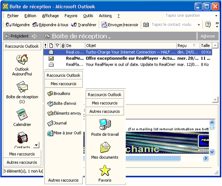
Task: Open the Boîte de réception folder list dropdown
Action: [x=109, y=38]
